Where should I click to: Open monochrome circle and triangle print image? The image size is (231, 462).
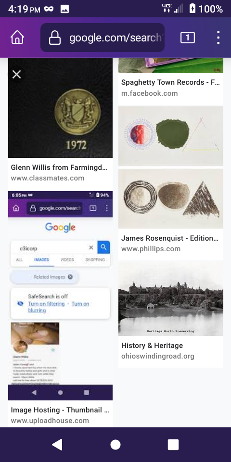(x=171, y=199)
